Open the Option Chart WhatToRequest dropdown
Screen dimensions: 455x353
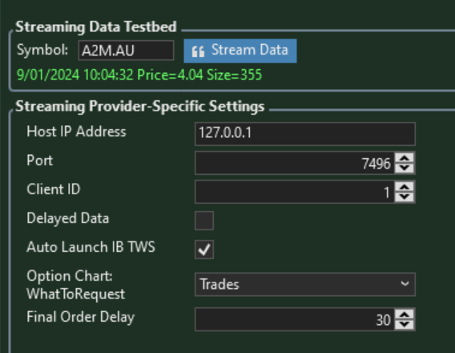pos(305,285)
